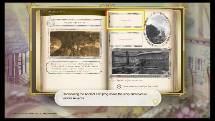Select the '?simple medicine?' clue box

(x=126, y=39)
